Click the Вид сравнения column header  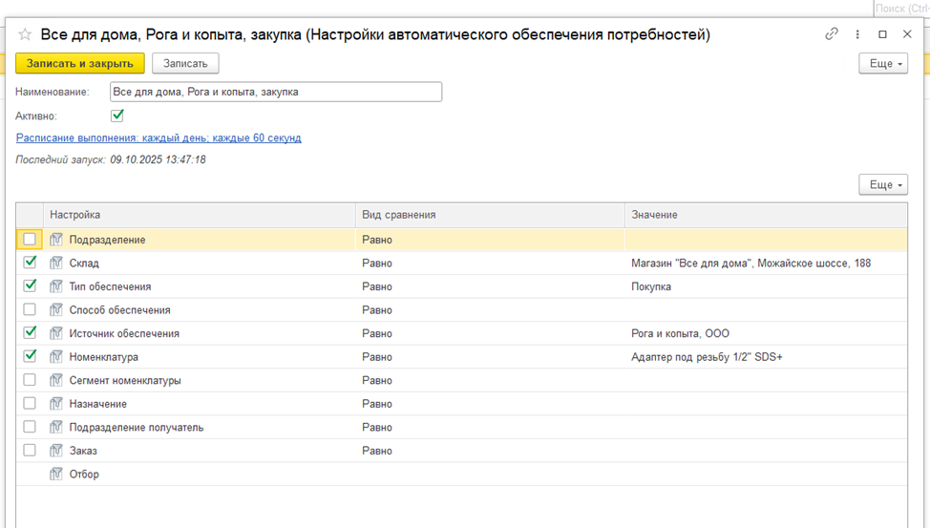tap(399, 215)
